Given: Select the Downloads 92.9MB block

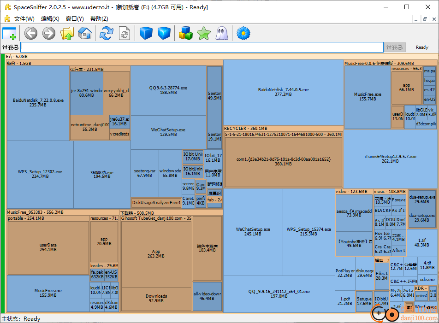Looking at the screenshot, I should 156,299.
